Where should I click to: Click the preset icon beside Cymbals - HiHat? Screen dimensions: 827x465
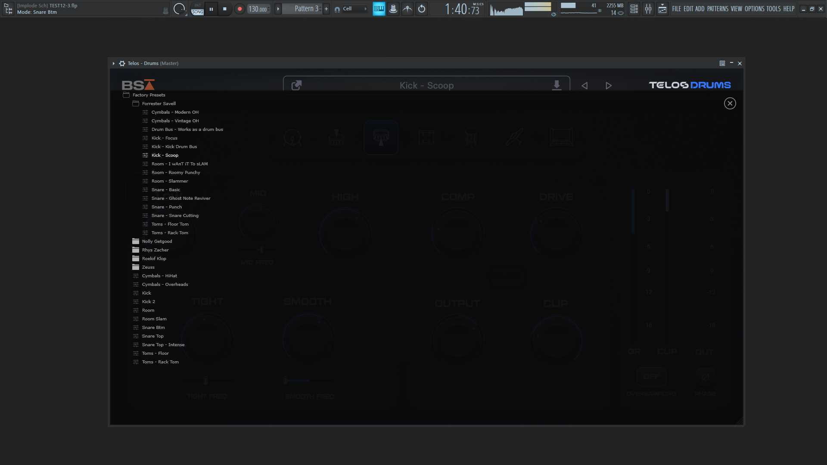(x=136, y=276)
